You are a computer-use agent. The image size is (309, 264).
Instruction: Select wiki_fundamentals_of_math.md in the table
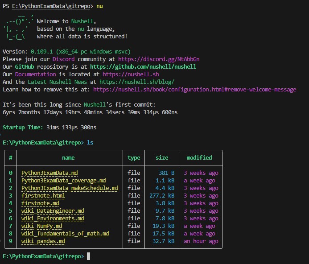(x=65, y=234)
